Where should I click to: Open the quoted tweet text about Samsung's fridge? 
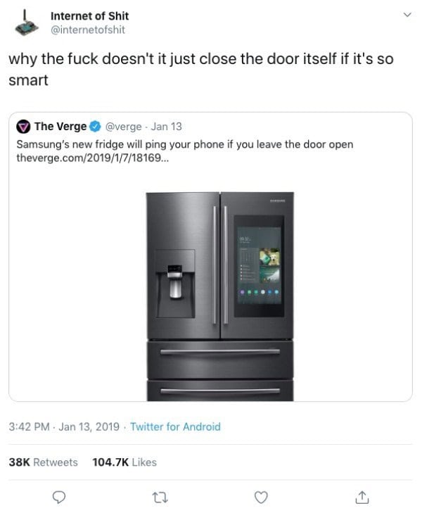click(185, 144)
